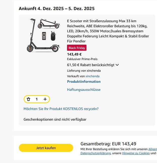Screen dimensions: 157x163
Task: Click the Gesamtbetrag EUR 143,49 total
Action: click(x=108, y=144)
